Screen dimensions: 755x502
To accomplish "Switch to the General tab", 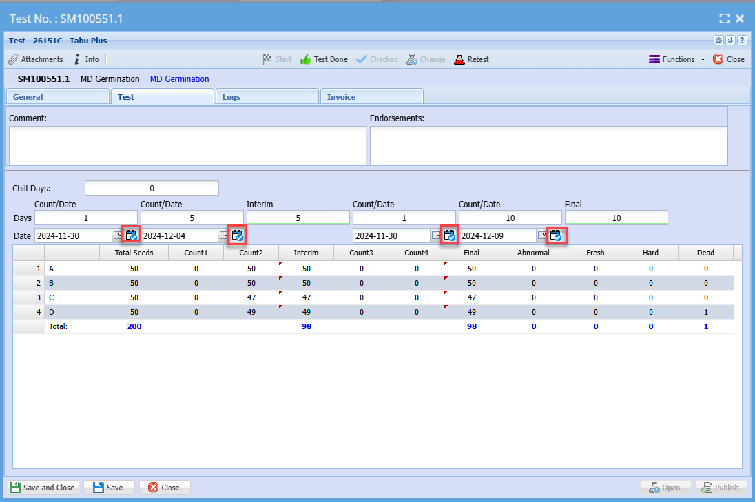I will (x=57, y=97).
